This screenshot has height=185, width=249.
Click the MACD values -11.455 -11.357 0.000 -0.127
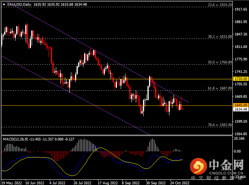[x=52, y=139]
